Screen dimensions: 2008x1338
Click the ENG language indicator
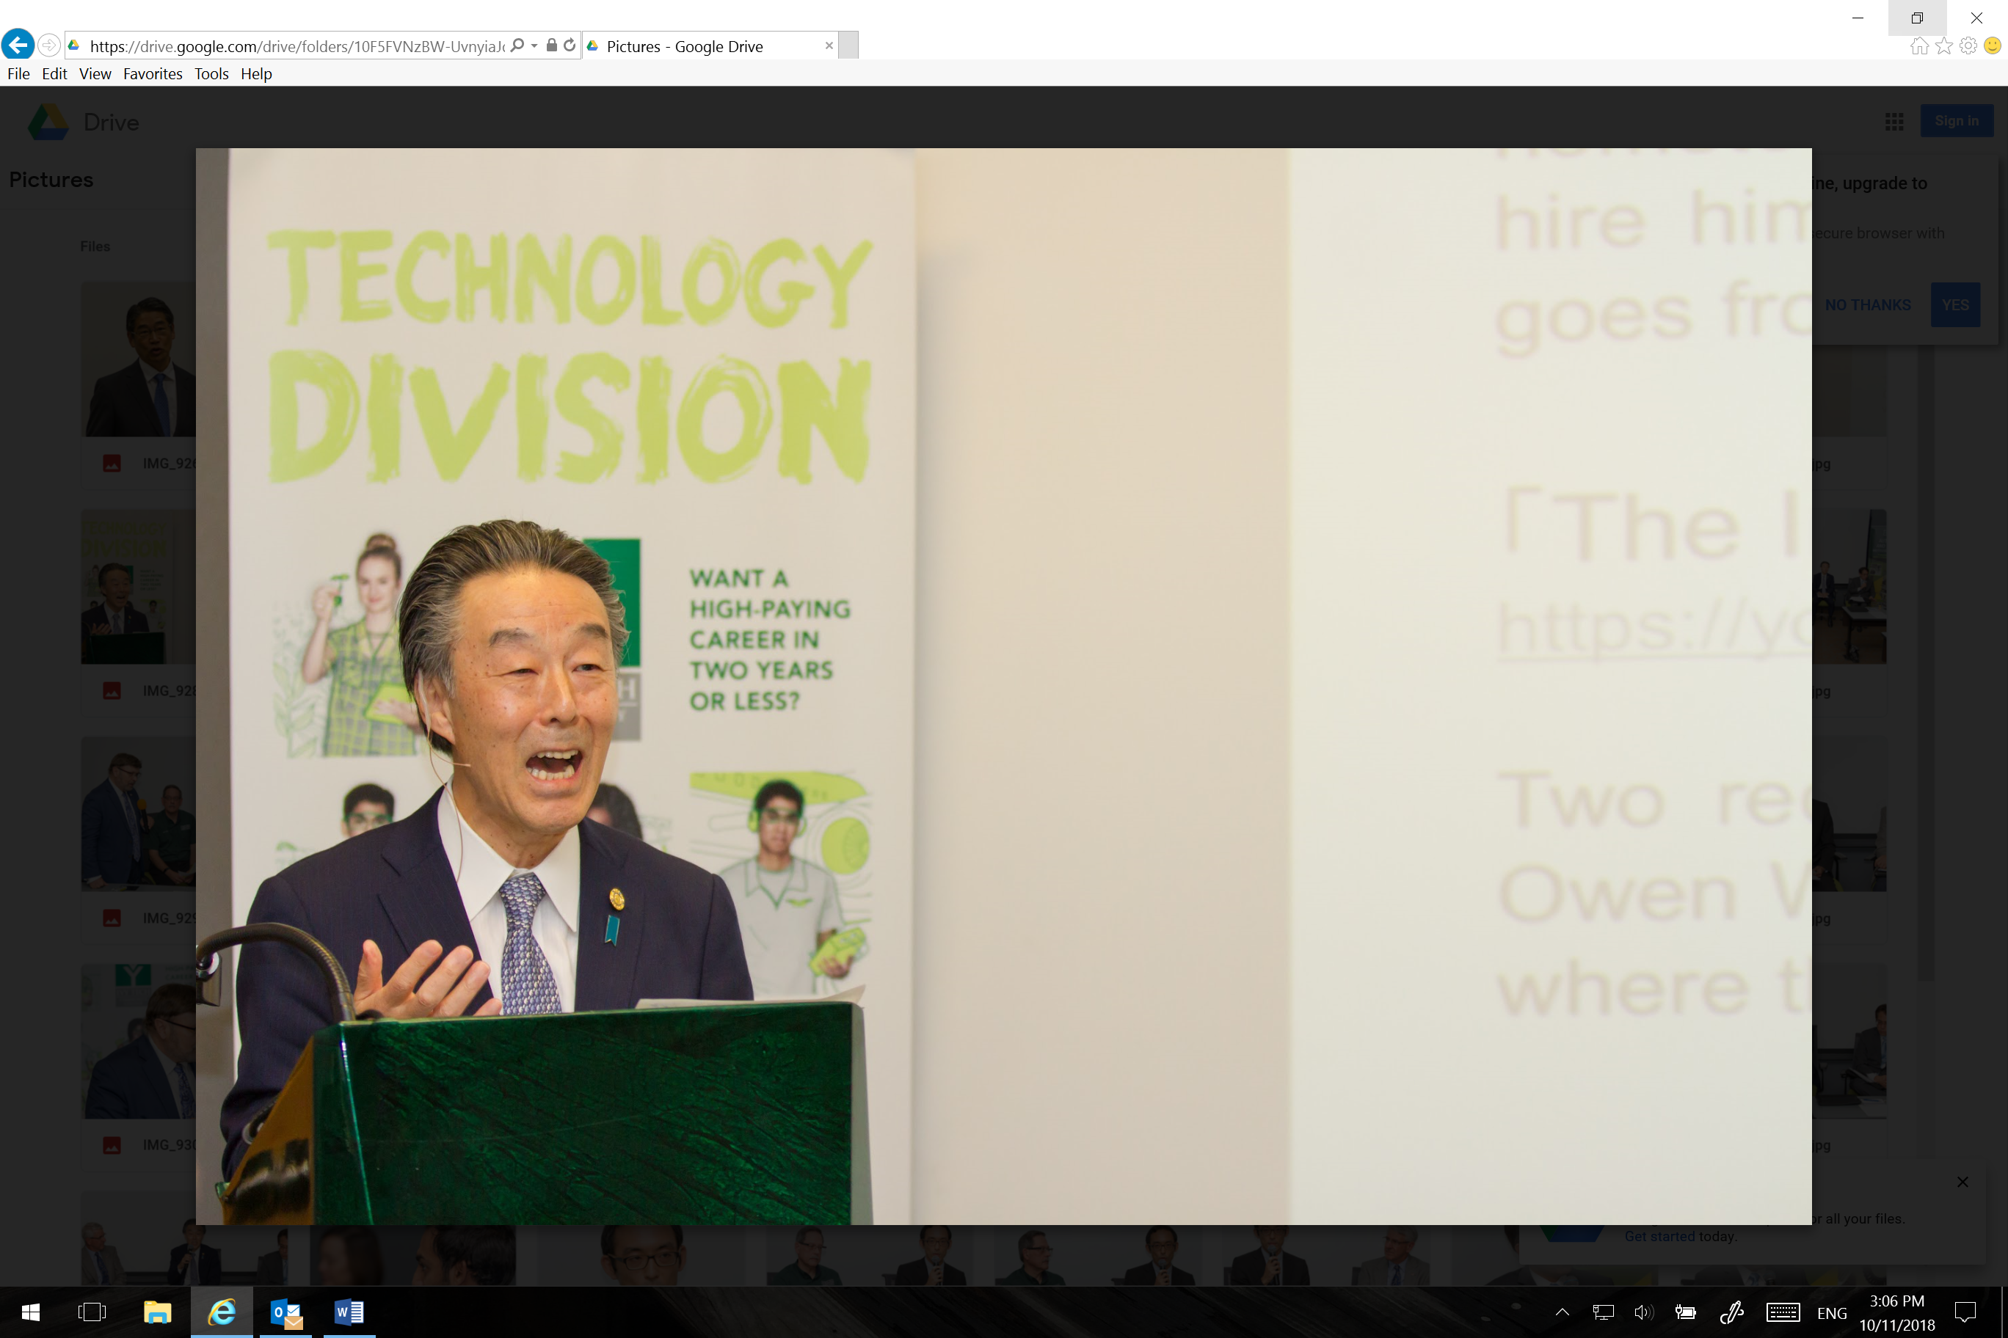(x=1831, y=1313)
